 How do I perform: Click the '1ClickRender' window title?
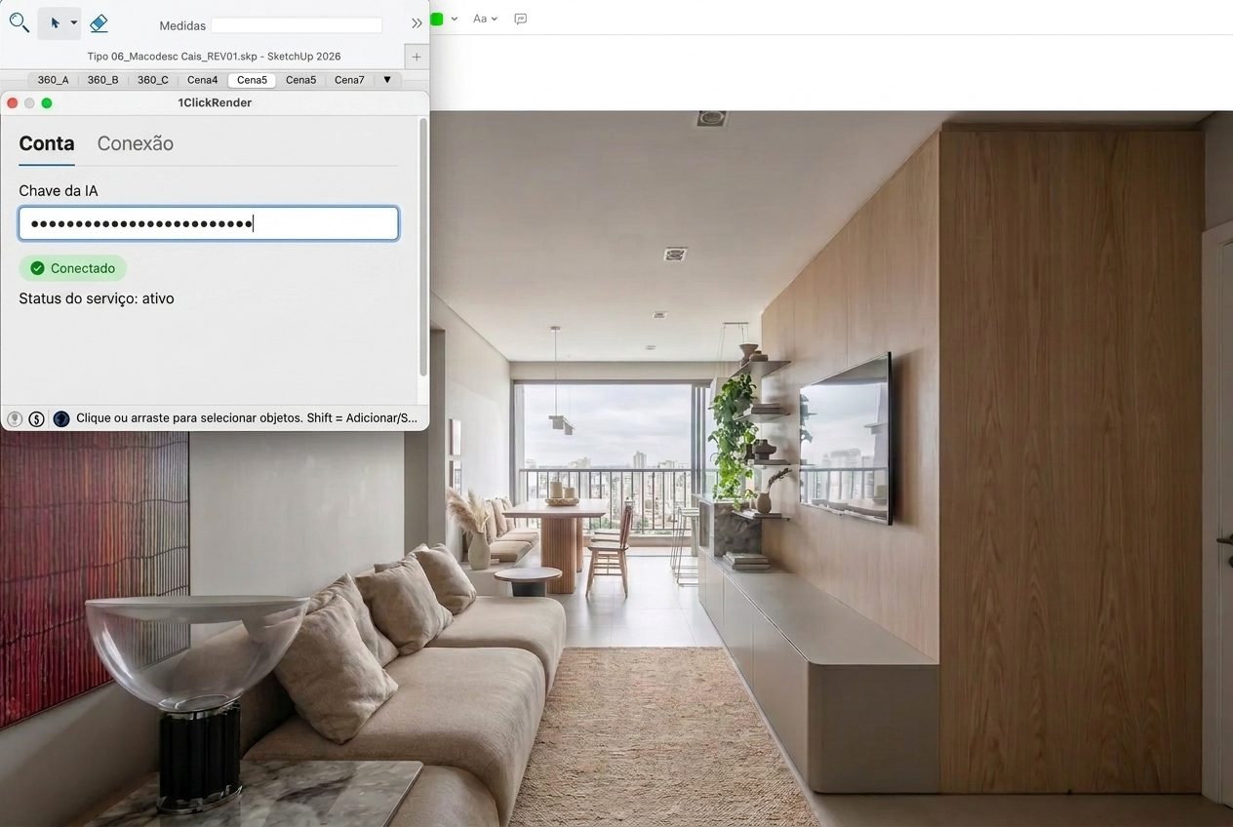coord(215,103)
